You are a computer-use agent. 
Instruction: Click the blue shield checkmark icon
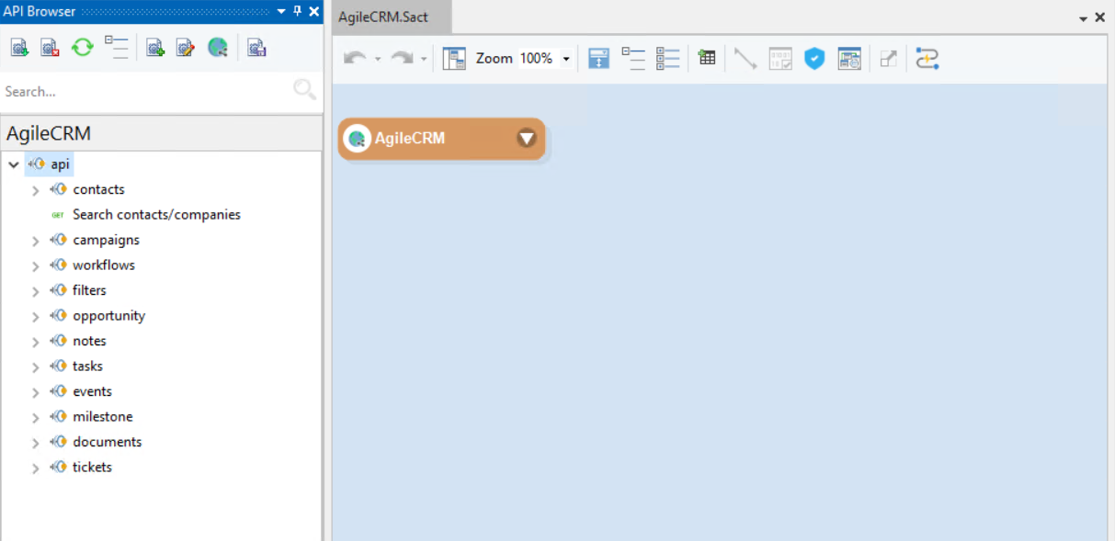tap(814, 59)
